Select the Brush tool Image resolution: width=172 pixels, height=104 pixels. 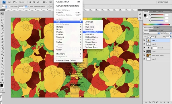click(x=2, y=36)
